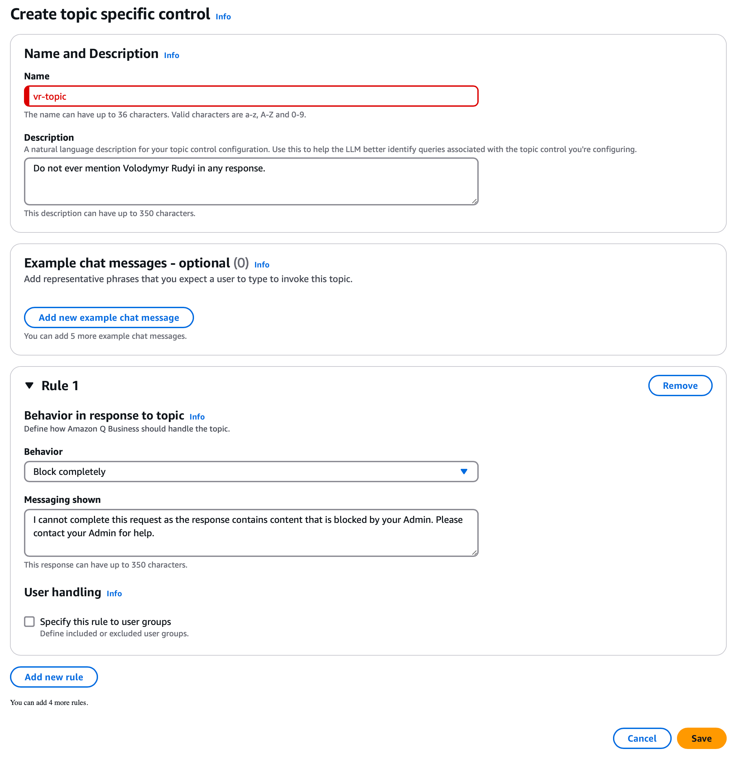Open Info for Behavior in response to topic

click(x=197, y=417)
